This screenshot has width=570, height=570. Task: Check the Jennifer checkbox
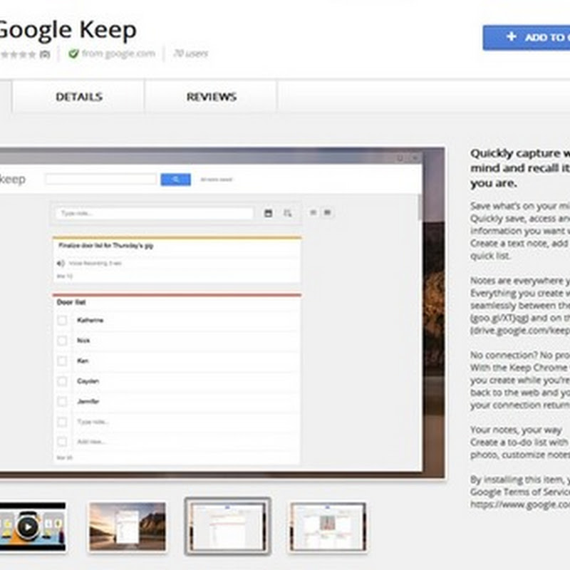tap(62, 402)
